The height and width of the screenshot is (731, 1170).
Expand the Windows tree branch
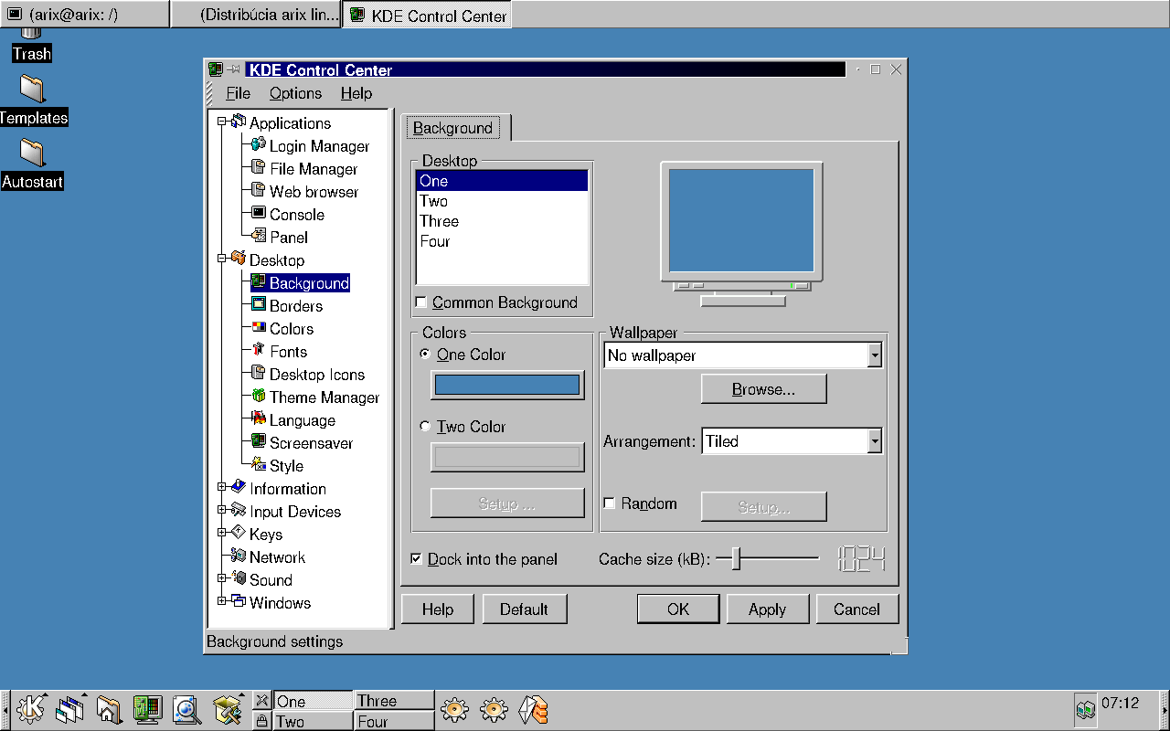tap(222, 602)
